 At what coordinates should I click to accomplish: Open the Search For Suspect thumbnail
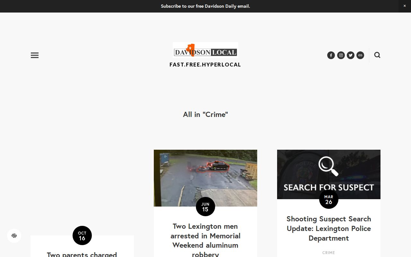point(329,174)
